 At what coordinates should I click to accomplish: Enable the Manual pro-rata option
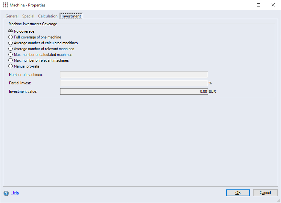pos(11,66)
